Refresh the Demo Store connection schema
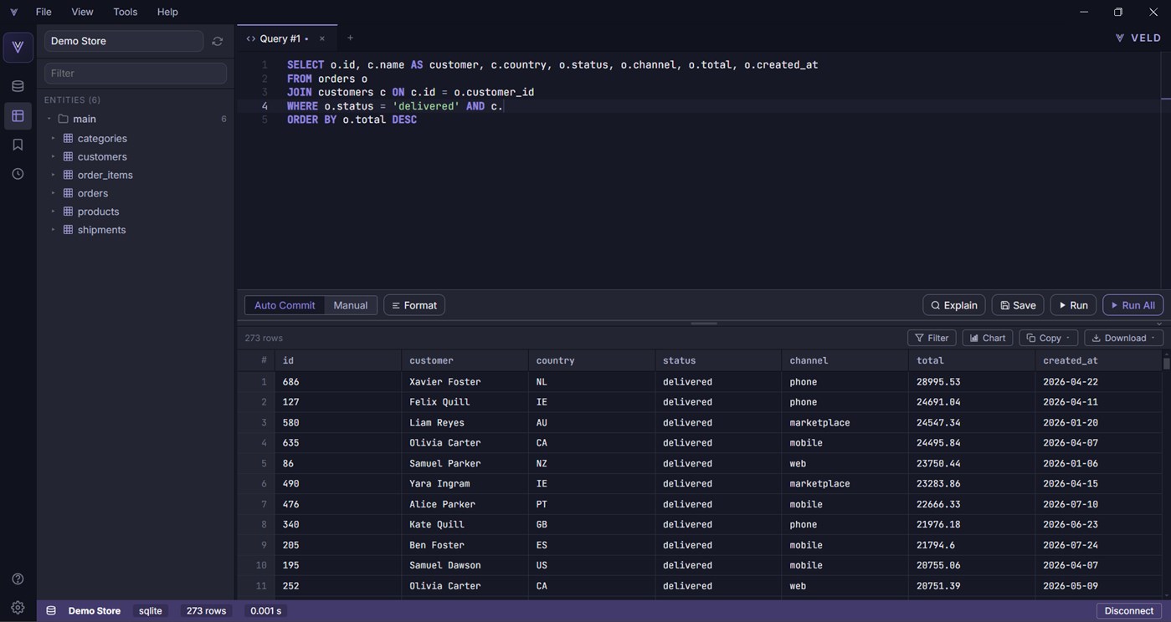 coord(218,41)
